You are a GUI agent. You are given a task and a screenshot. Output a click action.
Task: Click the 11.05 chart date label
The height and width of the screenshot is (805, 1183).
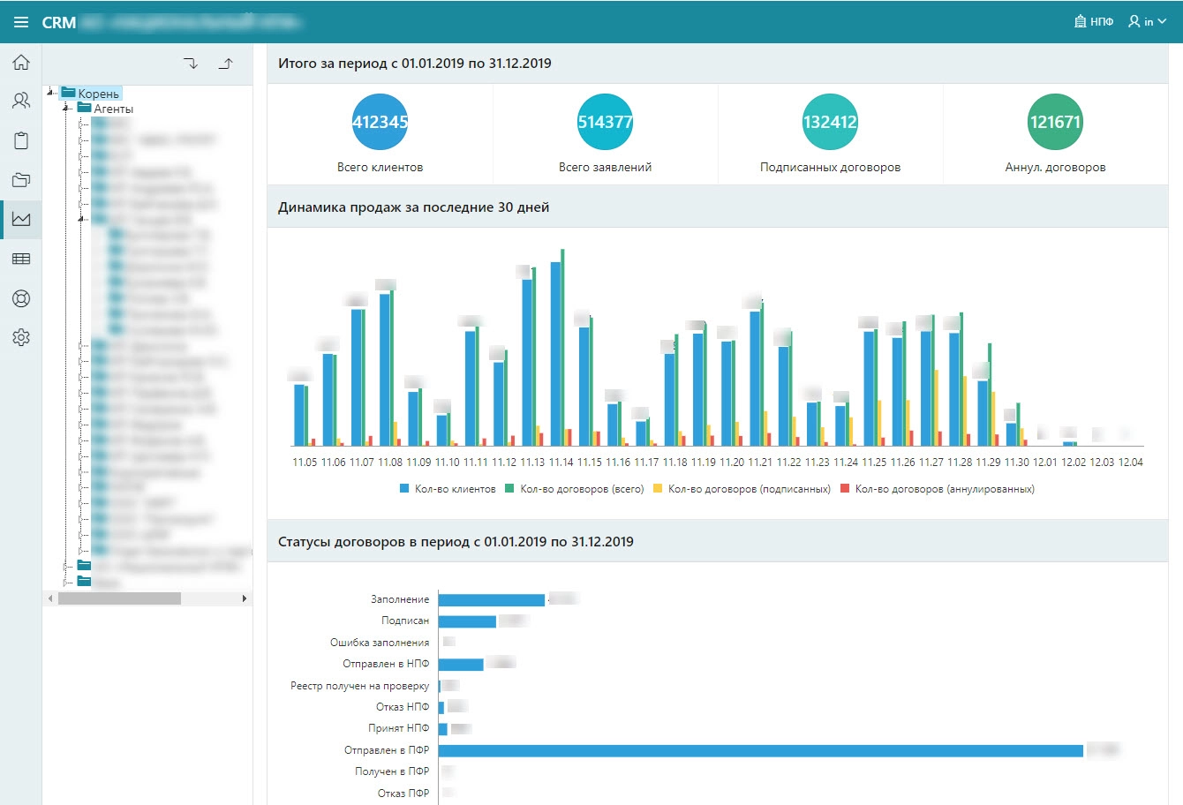click(x=305, y=463)
